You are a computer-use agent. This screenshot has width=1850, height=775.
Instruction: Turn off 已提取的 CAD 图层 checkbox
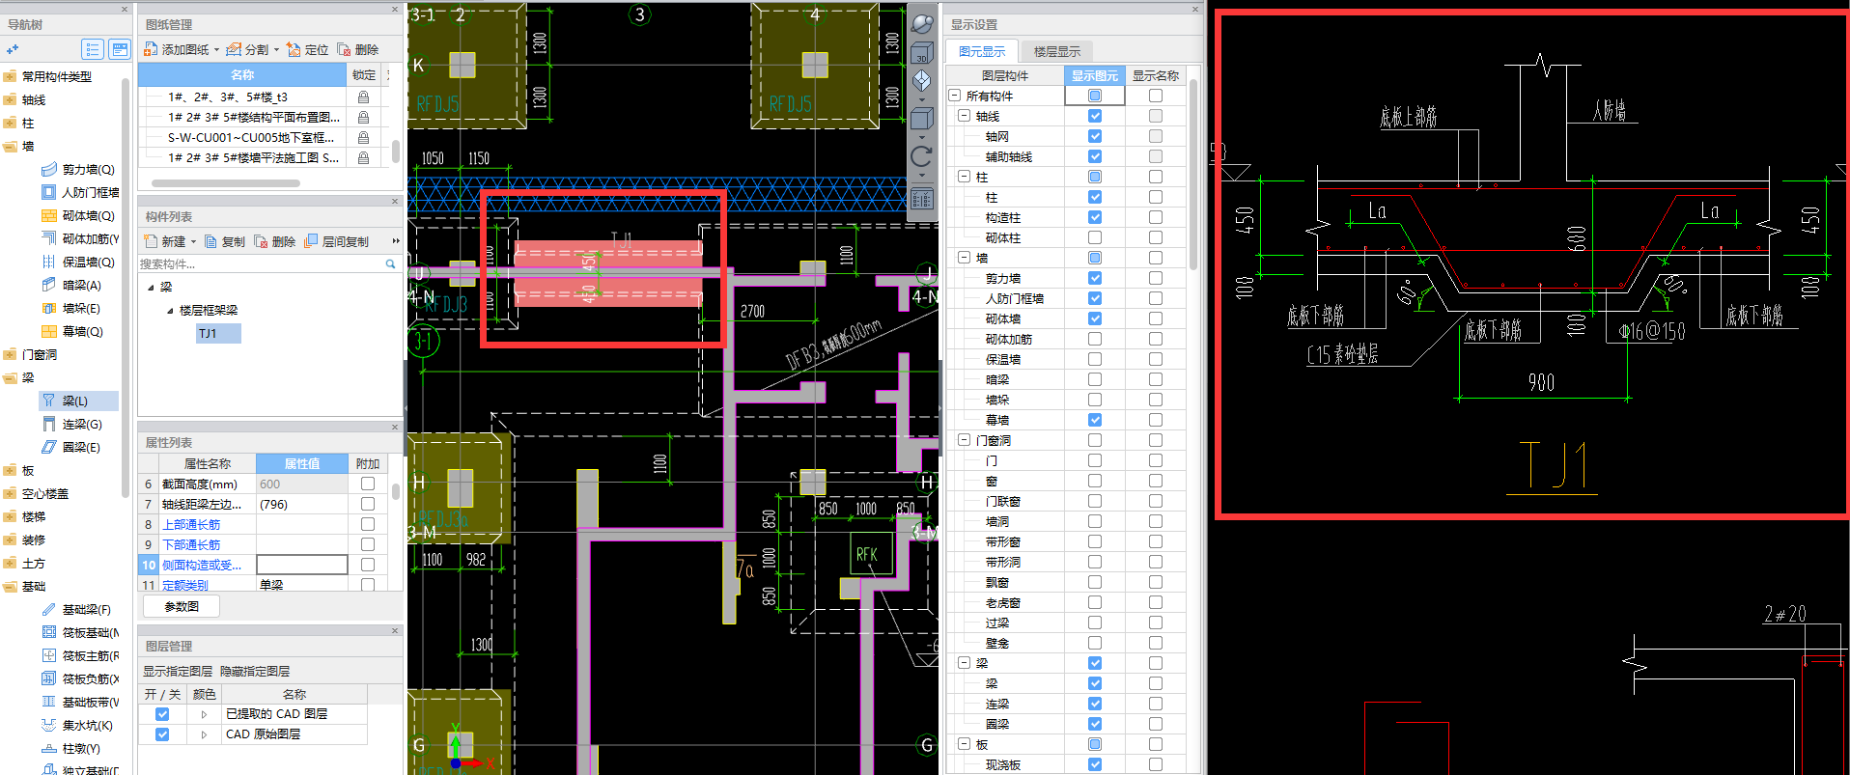[162, 714]
